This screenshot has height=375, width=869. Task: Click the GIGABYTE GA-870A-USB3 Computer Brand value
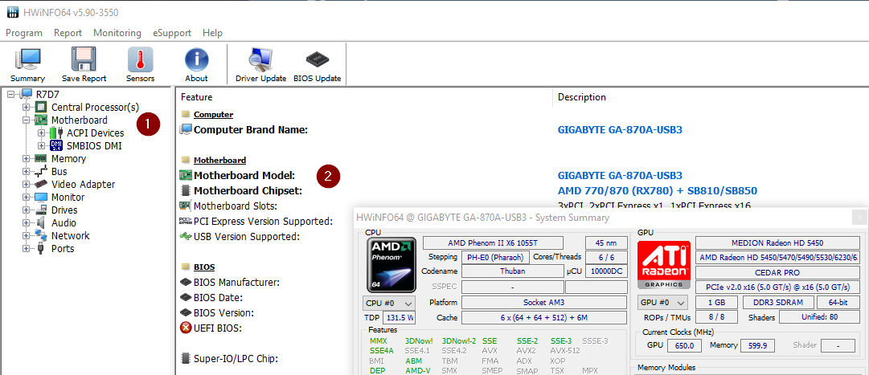620,130
